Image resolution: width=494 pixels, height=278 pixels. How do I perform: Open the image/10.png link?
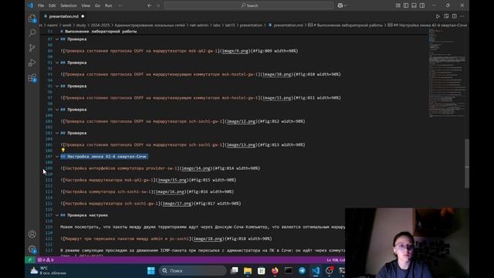click(x=277, y=74)
